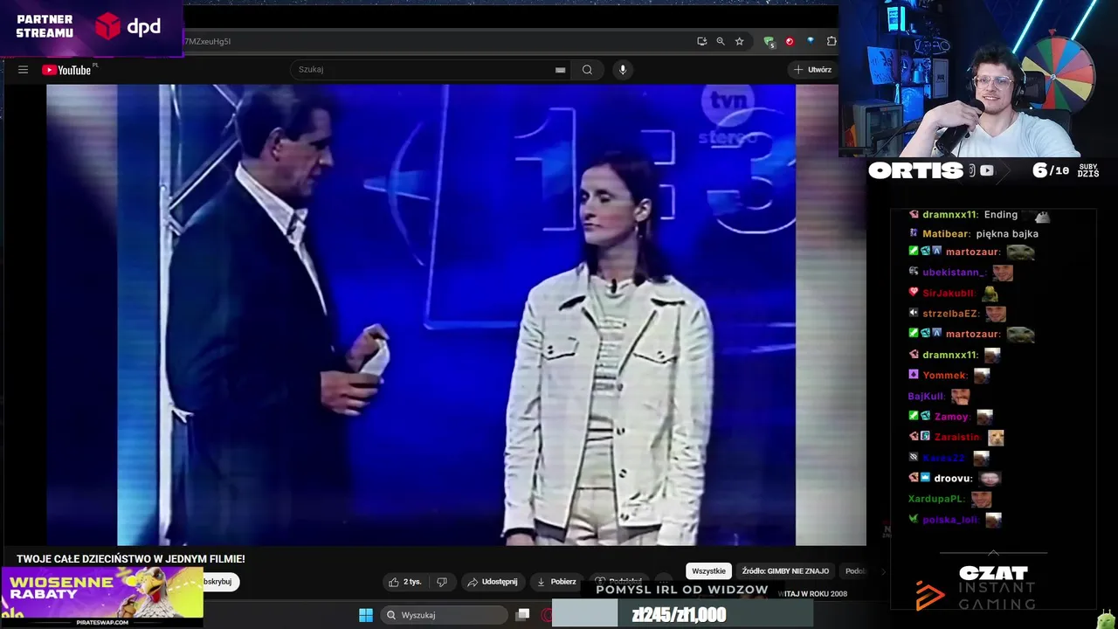Viewport: 1118px width, 629px height.
Task: Install app icon in the address bar
Action: pyautogui.click(x=701, y=41)
